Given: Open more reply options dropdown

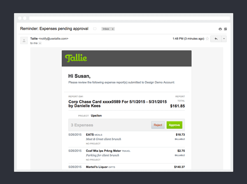Looking at the screenshot, I should tap(224, 39).
